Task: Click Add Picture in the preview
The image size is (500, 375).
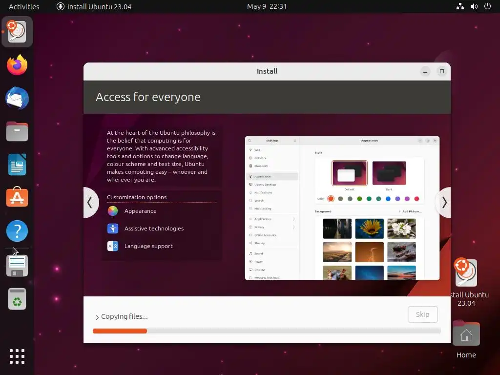Action: point(410,211)
